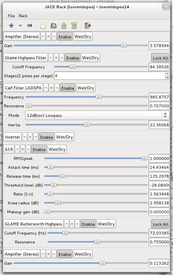The image size is (173, 275).
Task: Move the SC4 compressor down
Action: [x=28, y=149]
